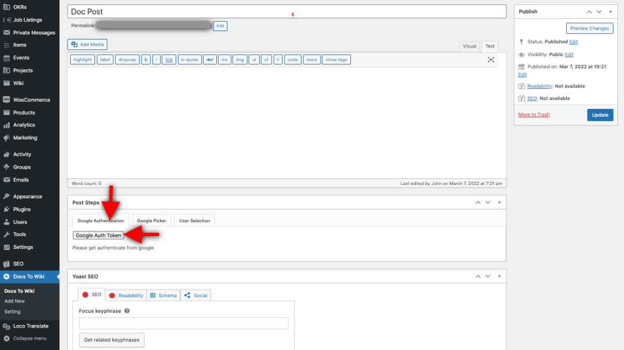Open the User Selection tab

(x=194, y=220)
